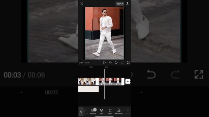Open the Memotong cutout tool
Viewport: 209px width, 117px height.
point(119,111)
